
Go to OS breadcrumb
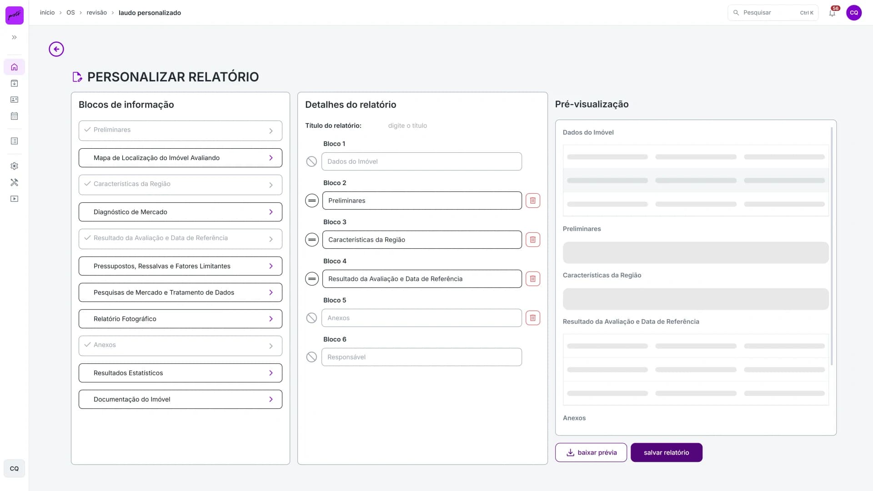click(70, 13)
